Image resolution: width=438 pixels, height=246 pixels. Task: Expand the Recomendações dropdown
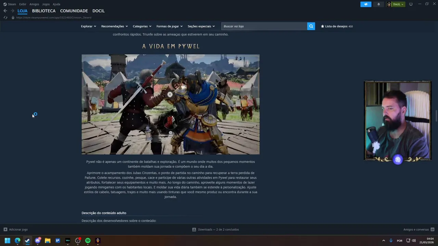coord(114,26)
